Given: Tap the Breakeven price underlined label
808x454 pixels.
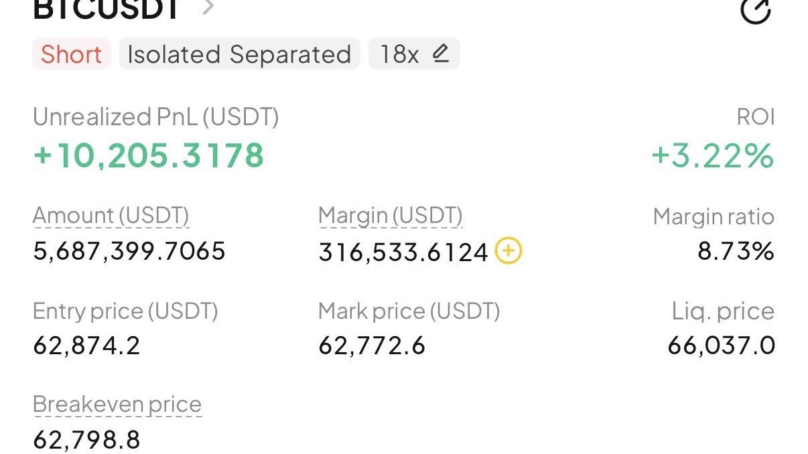Looking at the screenshot, I should click(x=117, y=404).
